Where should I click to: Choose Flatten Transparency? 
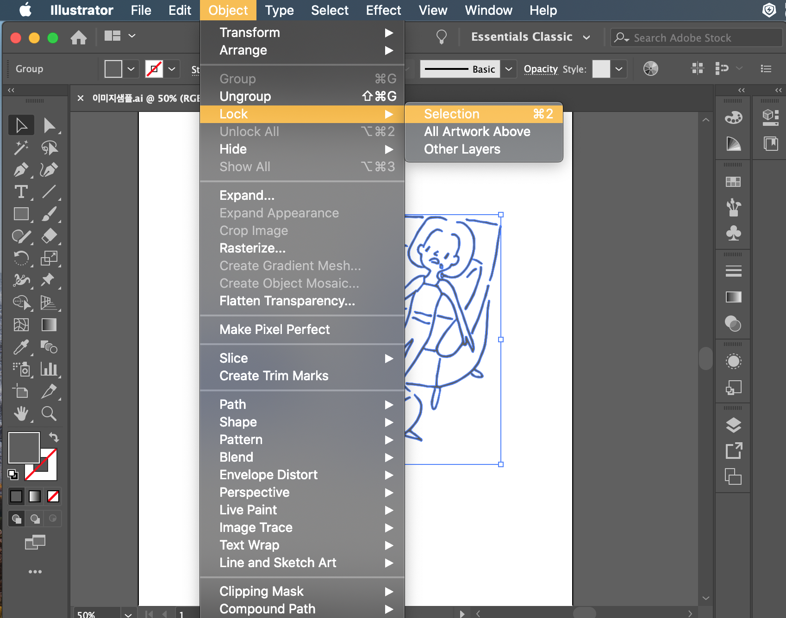pyautogui.click(x=302, y=301)
